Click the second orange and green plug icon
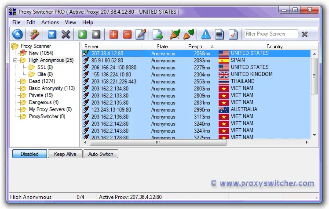This screenshot has height=209, width=329. click(189, 34)
